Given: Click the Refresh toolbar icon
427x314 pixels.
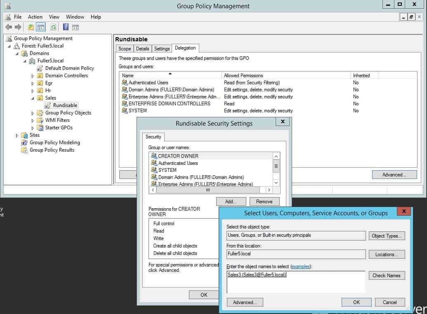Looking at the screenshot, I should 53,27.
